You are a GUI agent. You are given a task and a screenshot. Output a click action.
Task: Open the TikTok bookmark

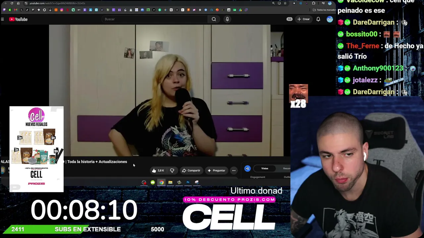point(27,10)
